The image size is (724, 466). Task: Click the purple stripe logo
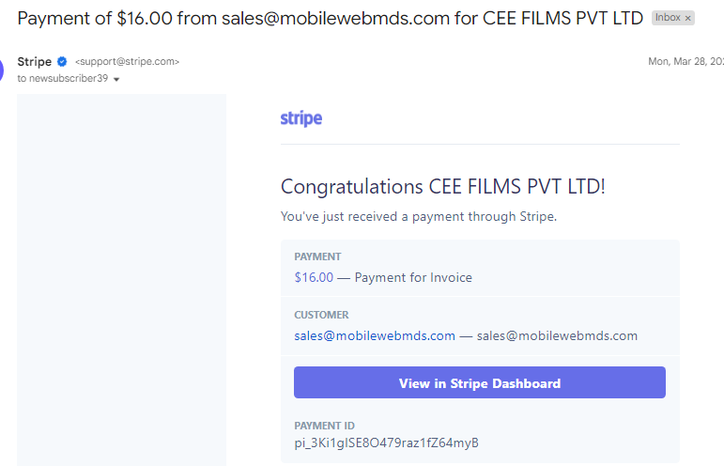coord(301,118)
